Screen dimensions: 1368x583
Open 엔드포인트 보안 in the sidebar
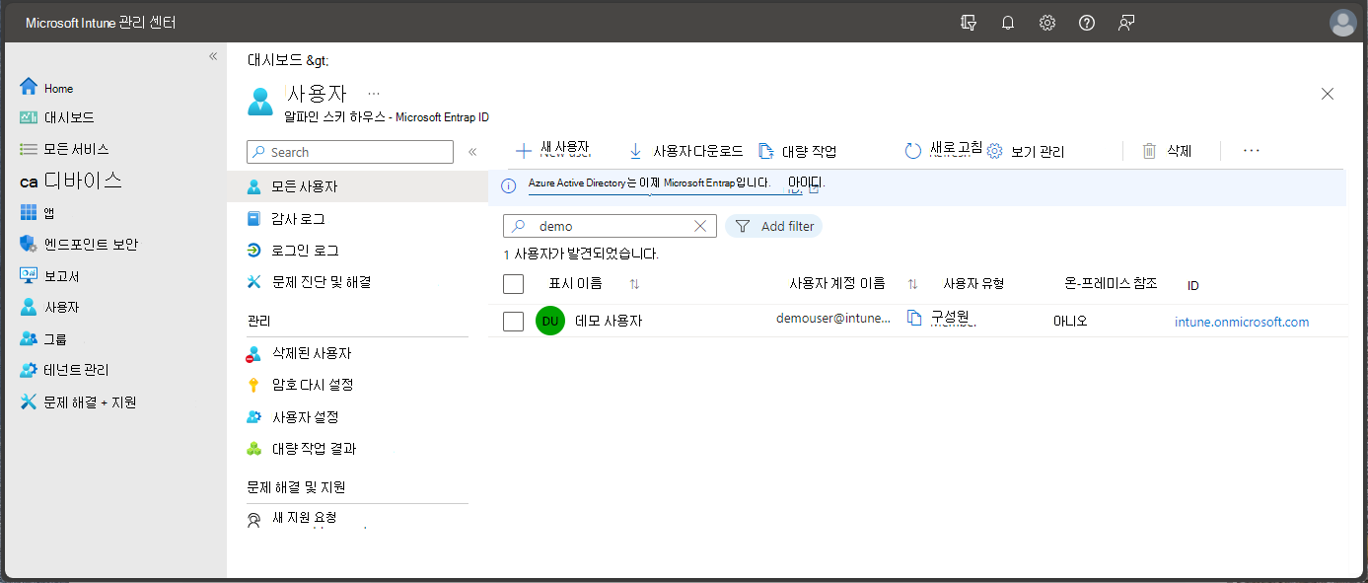tap(79, 244)
